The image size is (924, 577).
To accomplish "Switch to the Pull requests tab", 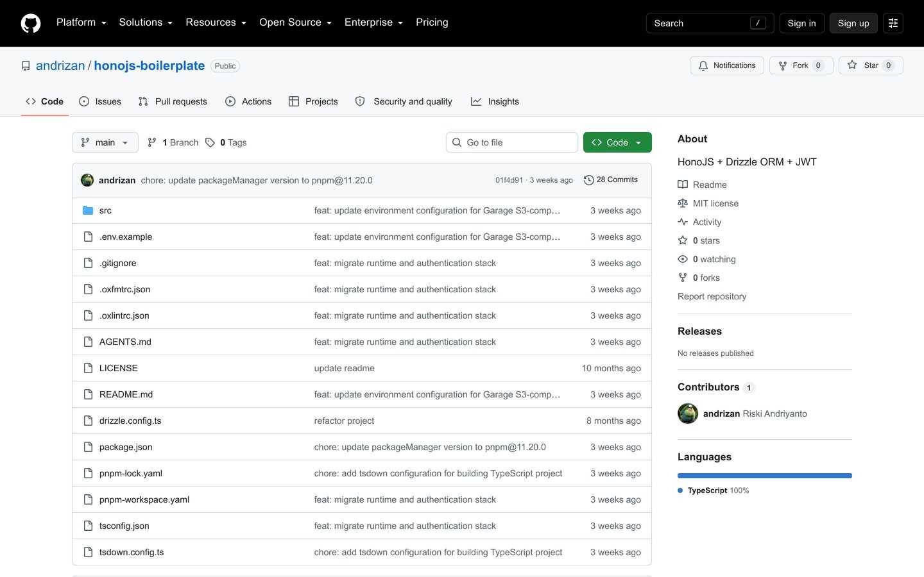I will (173, 101).
